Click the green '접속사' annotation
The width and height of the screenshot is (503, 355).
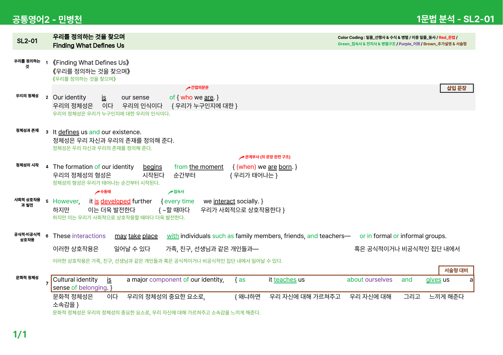179,192
